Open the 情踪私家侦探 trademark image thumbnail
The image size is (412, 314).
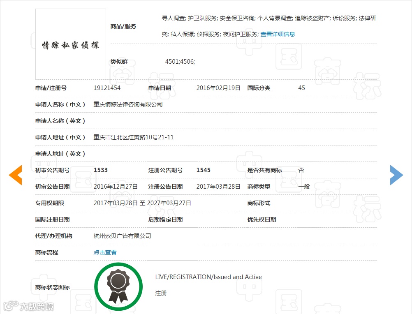click(x=71, y=44)
